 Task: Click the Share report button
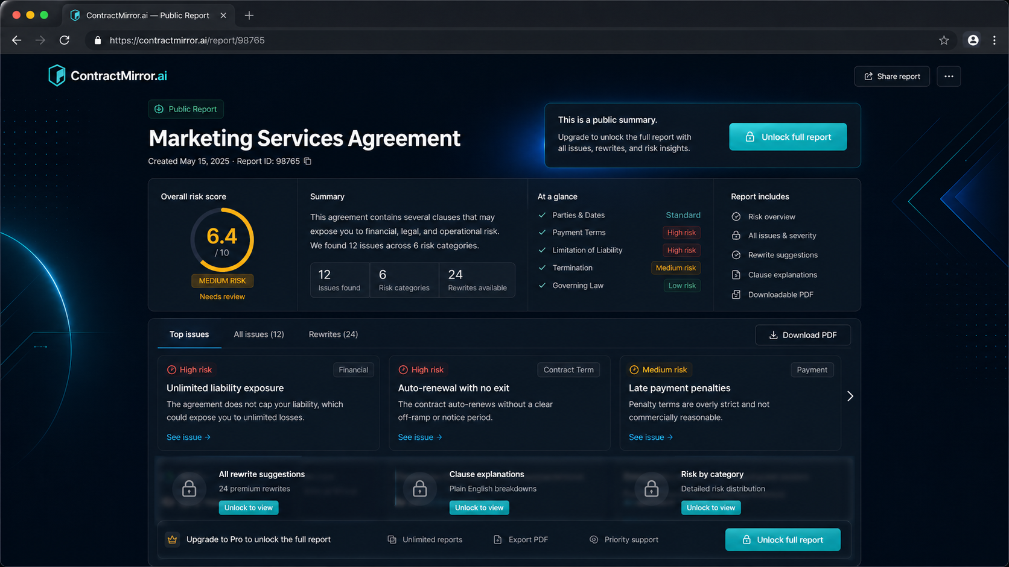(x=892, y=77)
